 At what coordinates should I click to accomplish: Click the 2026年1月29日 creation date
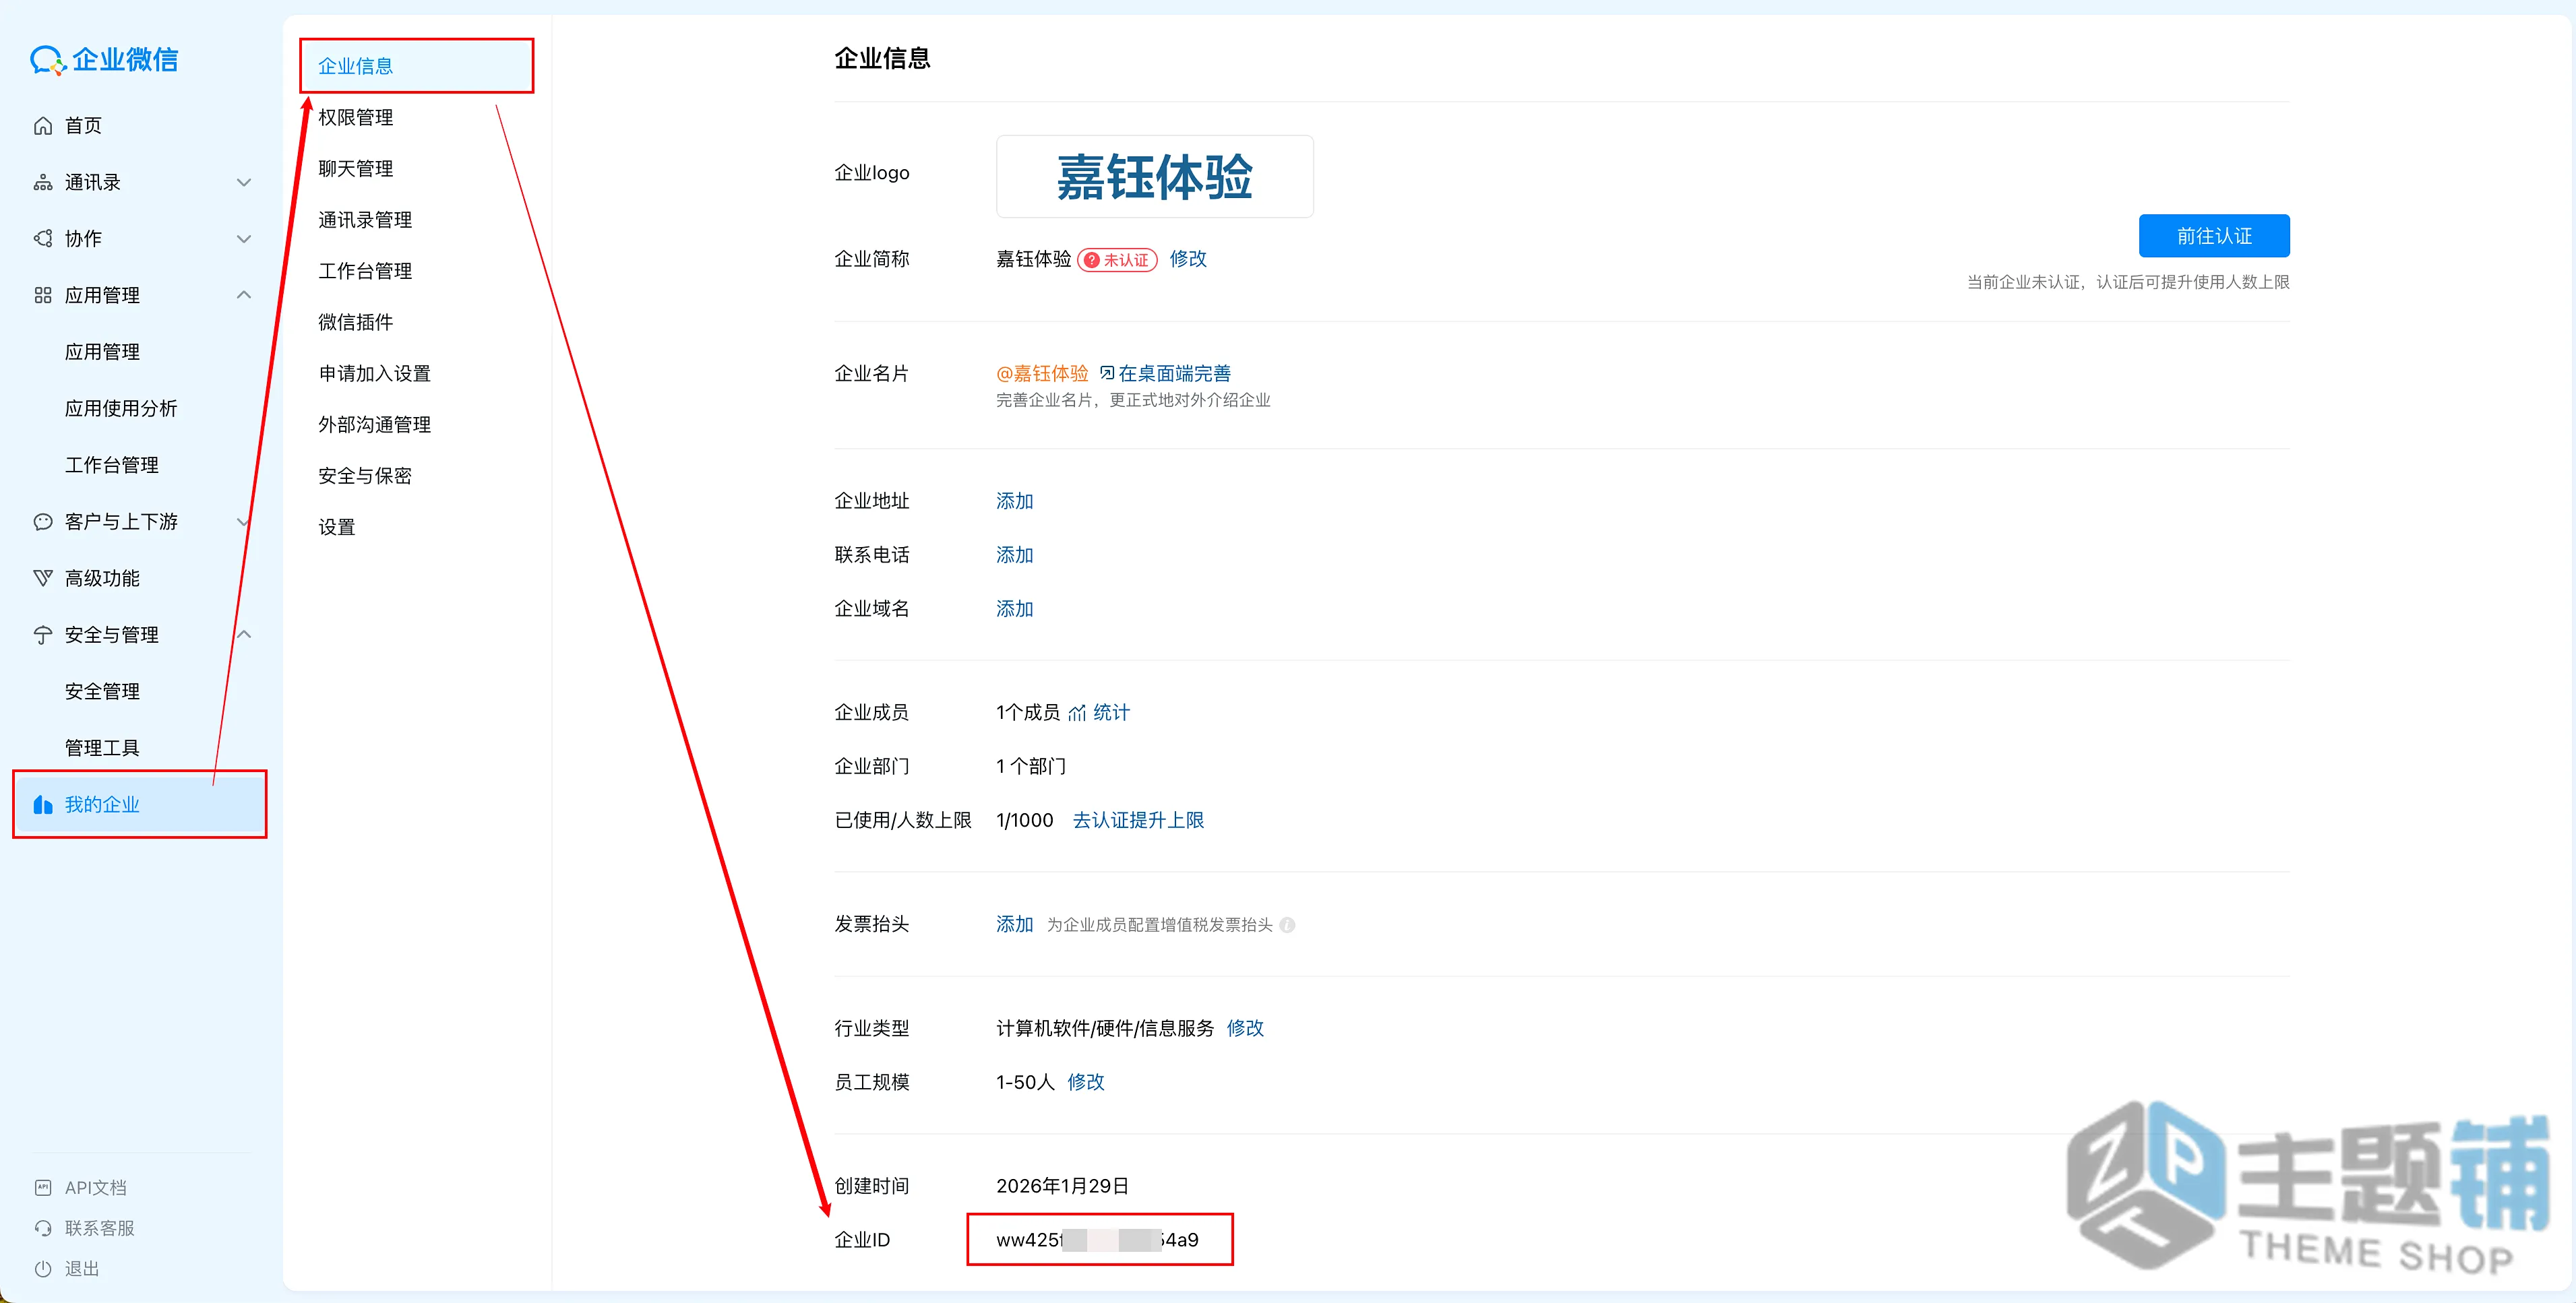click(x=1062, y=1186)
